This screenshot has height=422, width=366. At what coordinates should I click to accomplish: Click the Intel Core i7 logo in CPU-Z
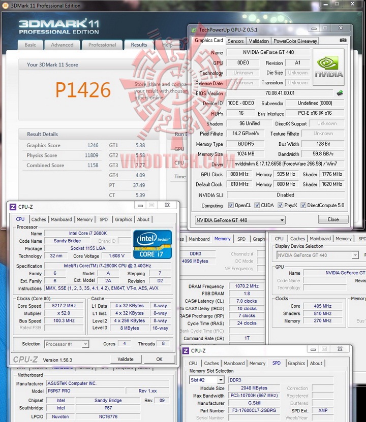[x=152, y=244]
